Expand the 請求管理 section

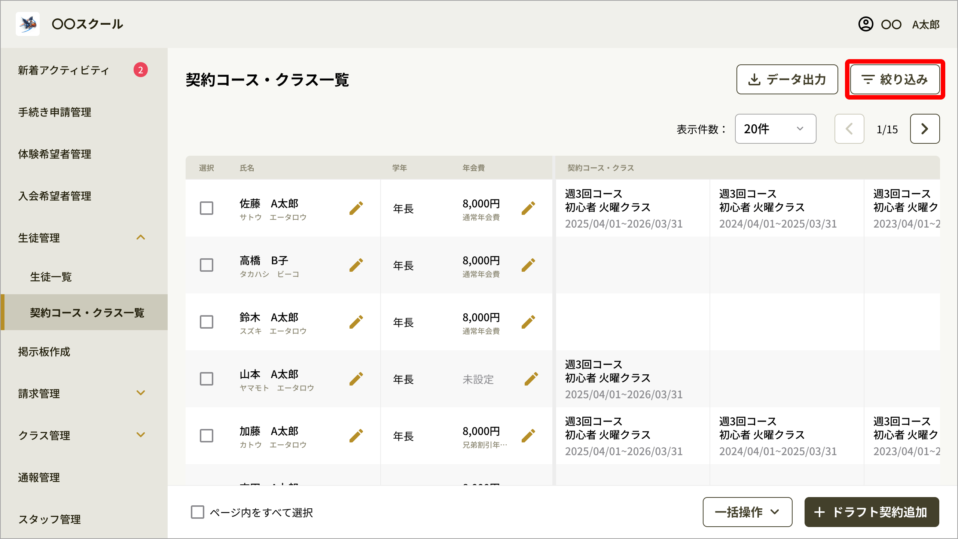tap(141, 393)
